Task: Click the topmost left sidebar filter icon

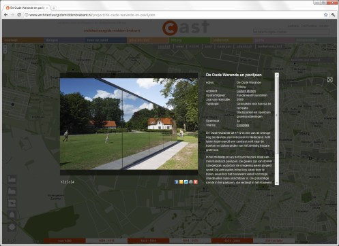Action: coord(12,179)
